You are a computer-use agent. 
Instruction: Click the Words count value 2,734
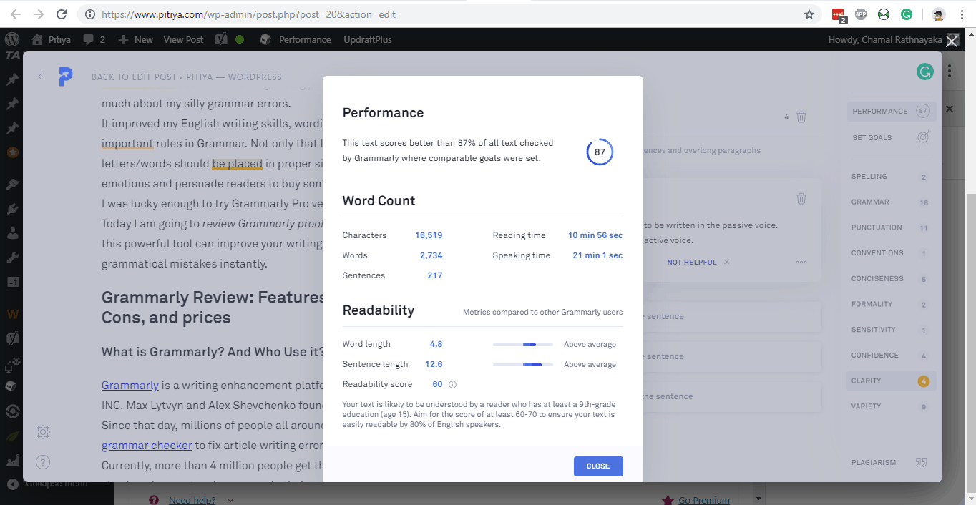tap(431, 255)
